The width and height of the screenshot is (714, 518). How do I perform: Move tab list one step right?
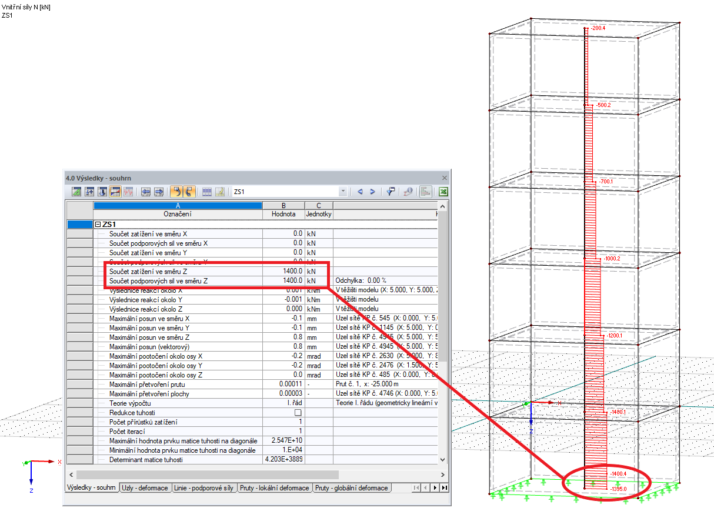click(435, 488)
